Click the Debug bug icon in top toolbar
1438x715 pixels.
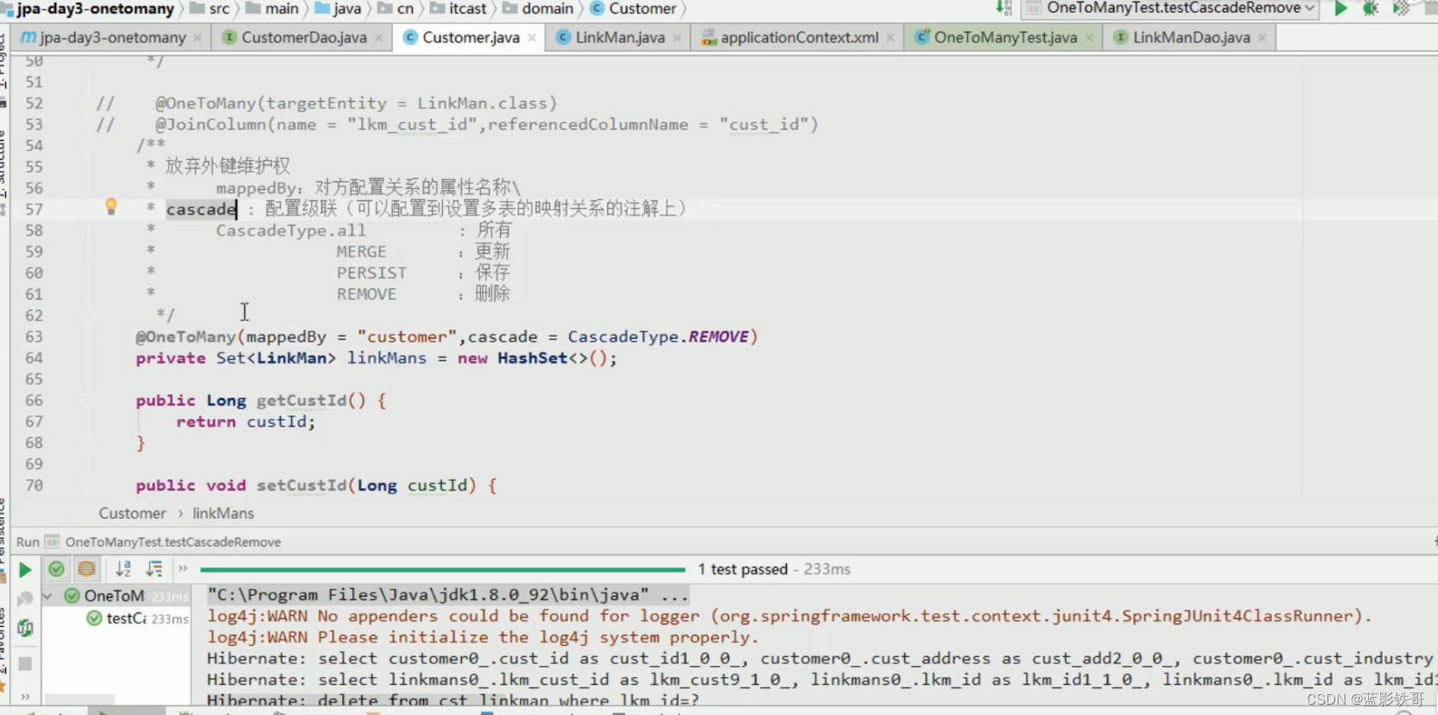click(1371, 9)
